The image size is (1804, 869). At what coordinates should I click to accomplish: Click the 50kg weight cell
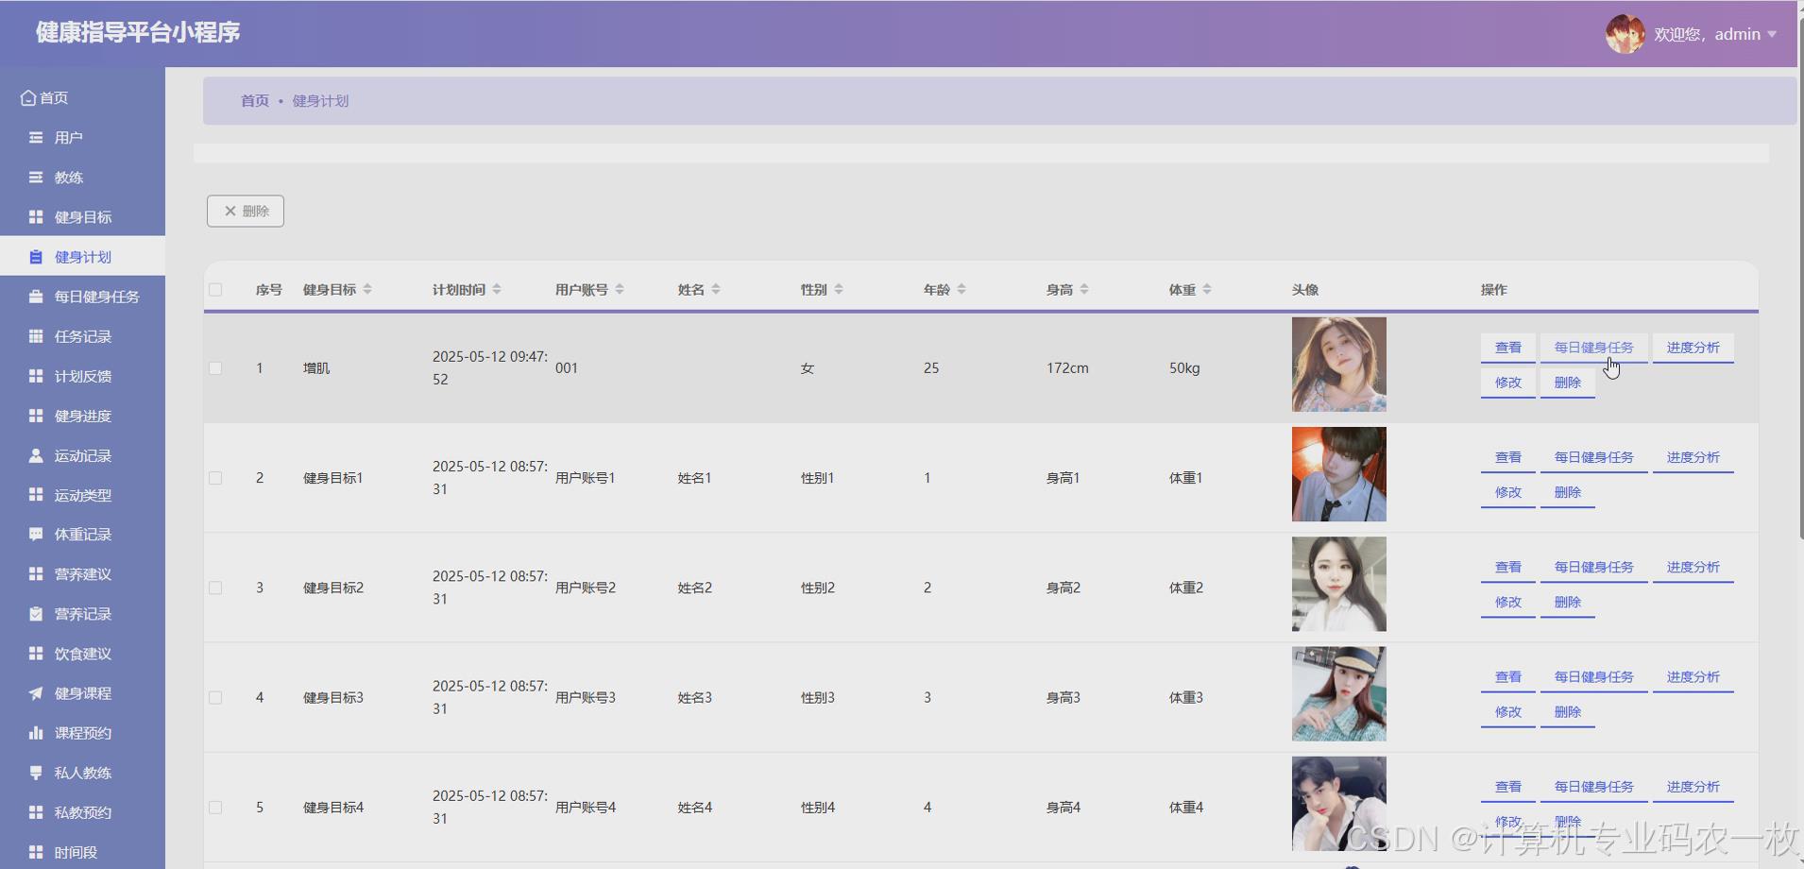1184,368
